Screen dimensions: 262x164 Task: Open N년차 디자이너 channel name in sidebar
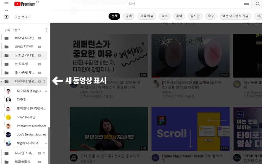[x=28, y=143]
